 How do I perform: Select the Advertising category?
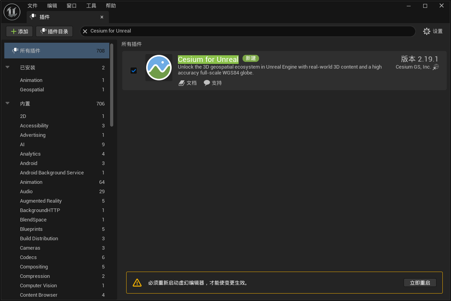pyautogui.click(x=57, y=135)
